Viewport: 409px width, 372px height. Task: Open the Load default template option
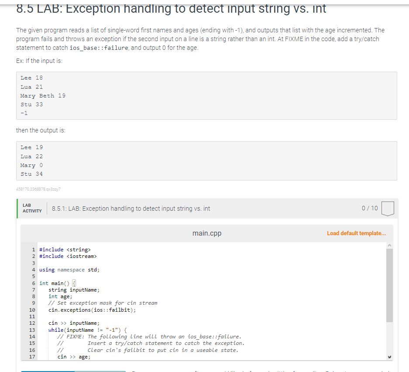point(356,233)
